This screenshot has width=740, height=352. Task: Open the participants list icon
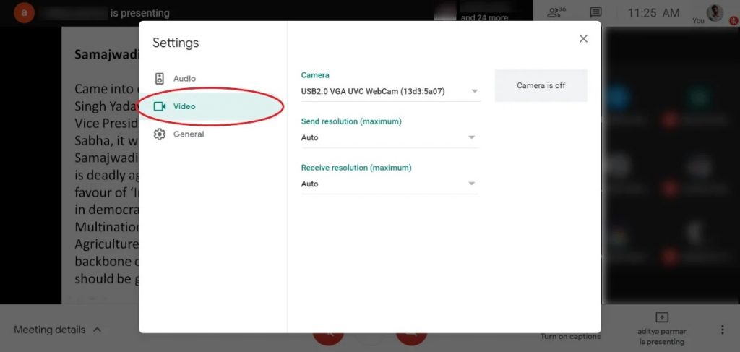click(555, 12)
